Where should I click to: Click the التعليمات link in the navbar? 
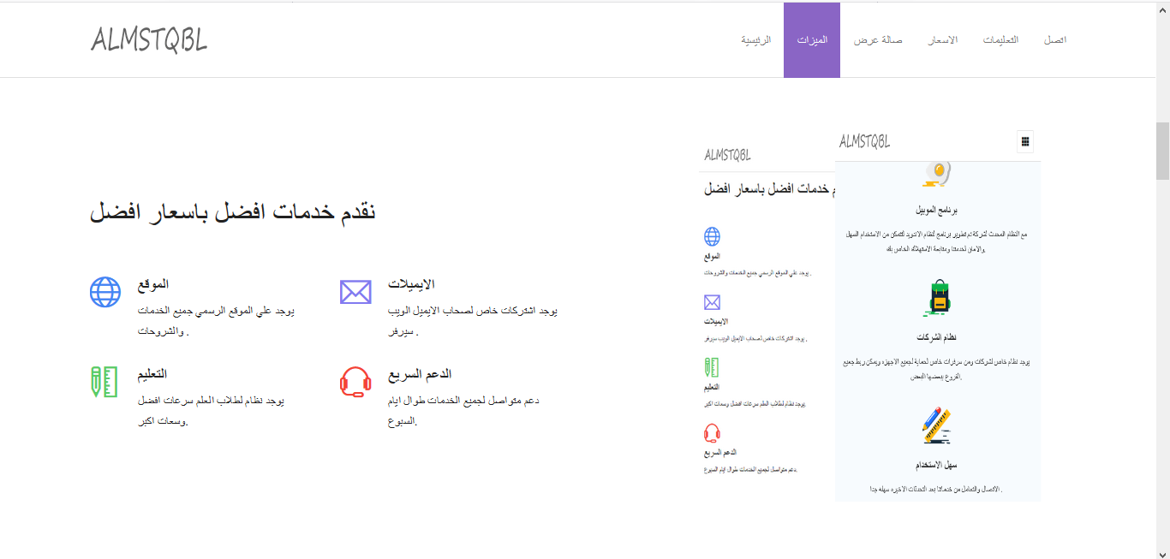[x=1000, y=39]
